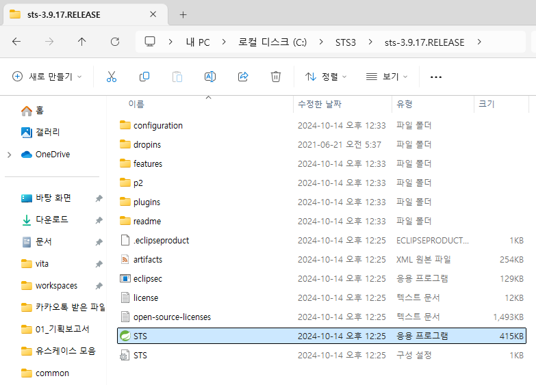Expand chevron after 로컬 디스크 (C:)
Screen dimensions: 536x385
(321, 42)
